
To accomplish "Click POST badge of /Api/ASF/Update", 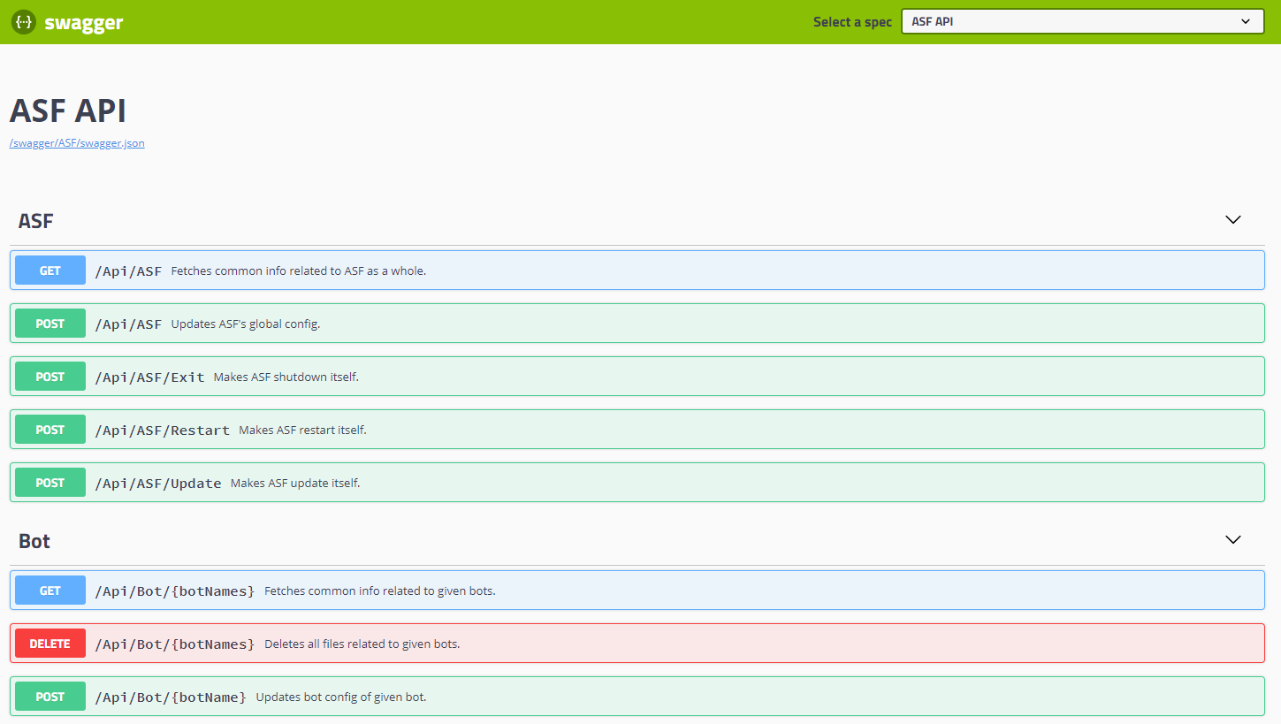I will 50,483.
